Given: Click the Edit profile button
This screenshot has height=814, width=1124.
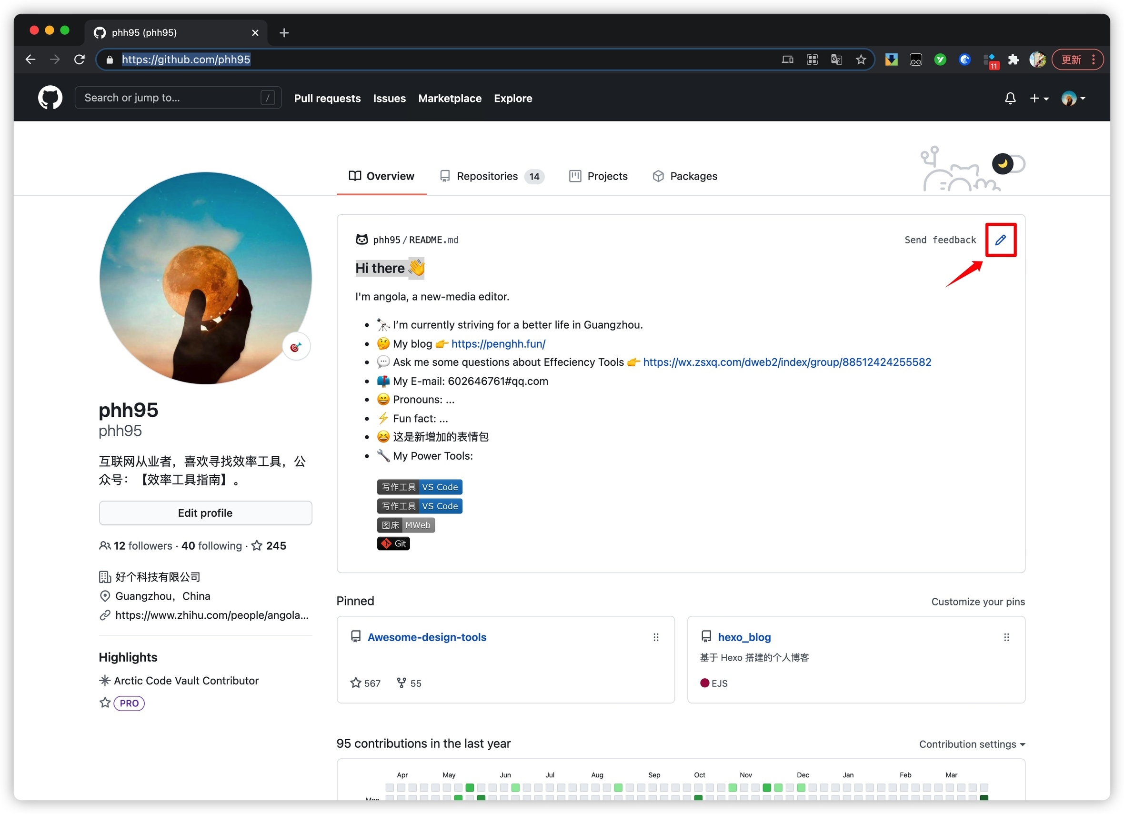Looking at the screenshot, I should [x=205, y=513].
